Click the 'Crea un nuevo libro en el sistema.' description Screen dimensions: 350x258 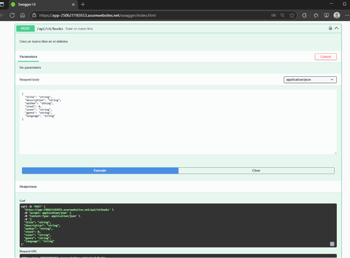(44, 42)
